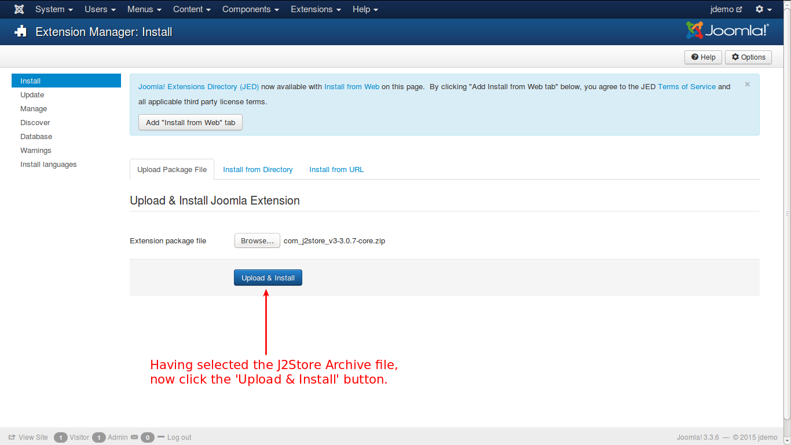Open Warnings in the sidebar

tap(36, 151)
